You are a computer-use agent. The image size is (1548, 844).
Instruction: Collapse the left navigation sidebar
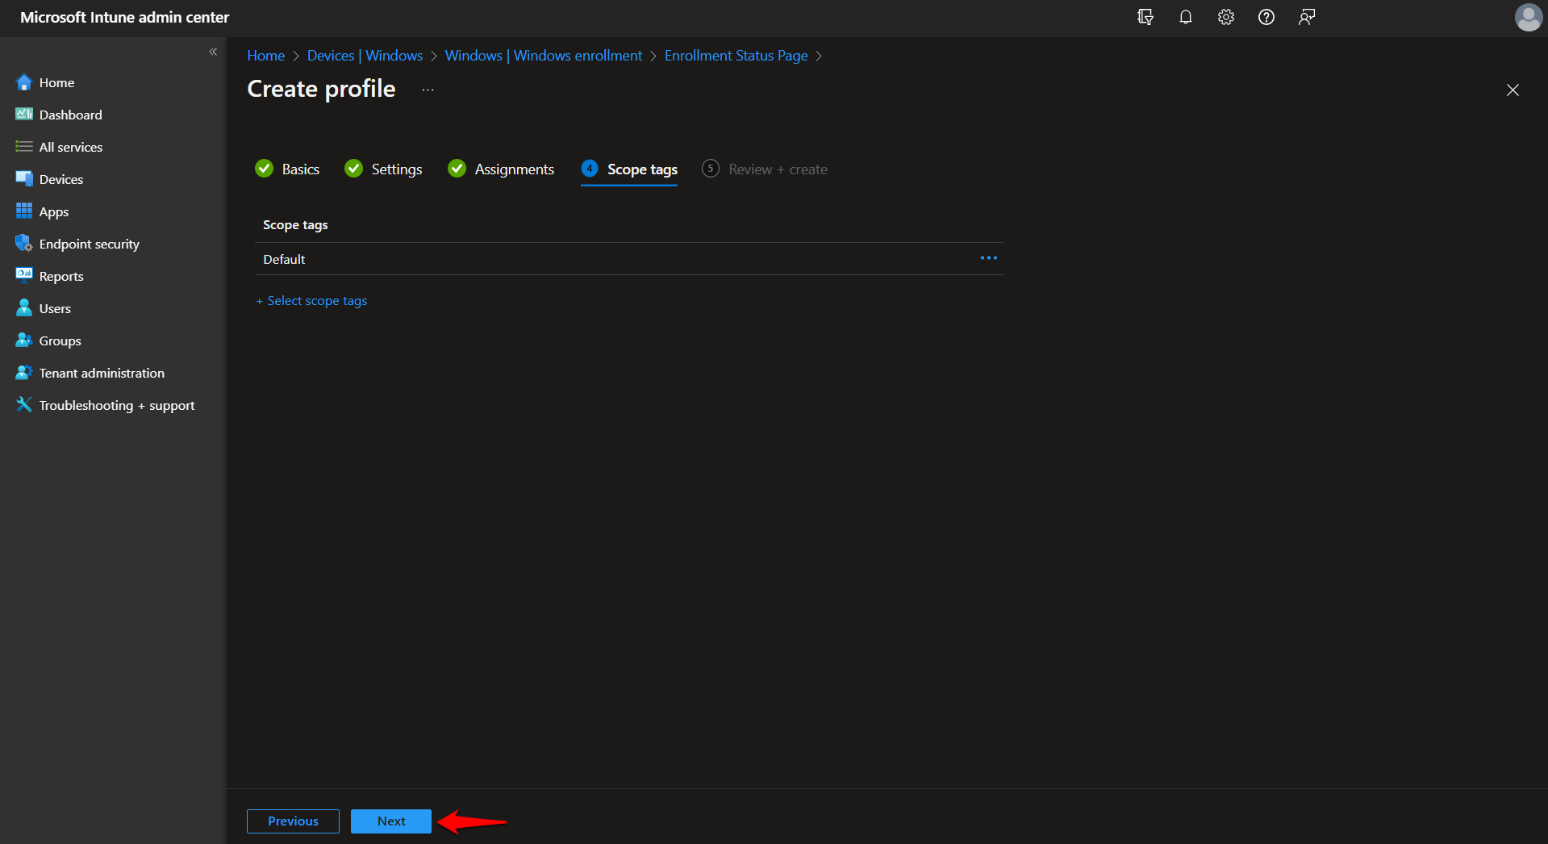[x=213, y=52]
